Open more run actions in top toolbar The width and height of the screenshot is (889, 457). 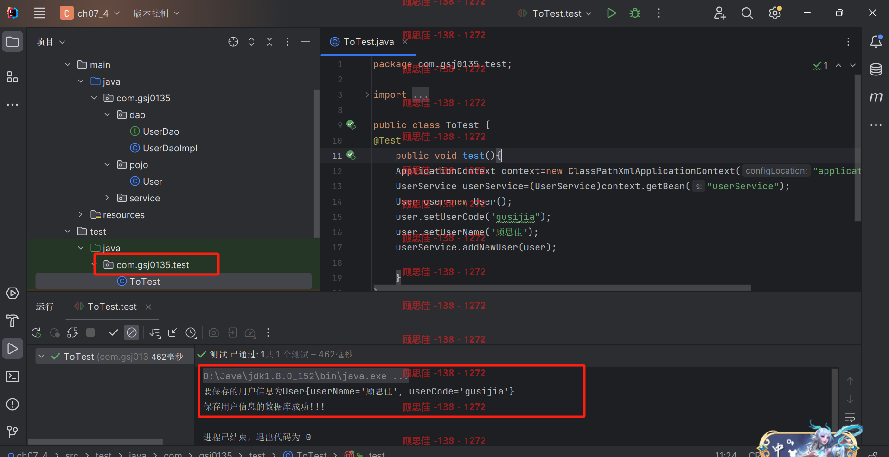pyautogui.click(x=659, y=13)
